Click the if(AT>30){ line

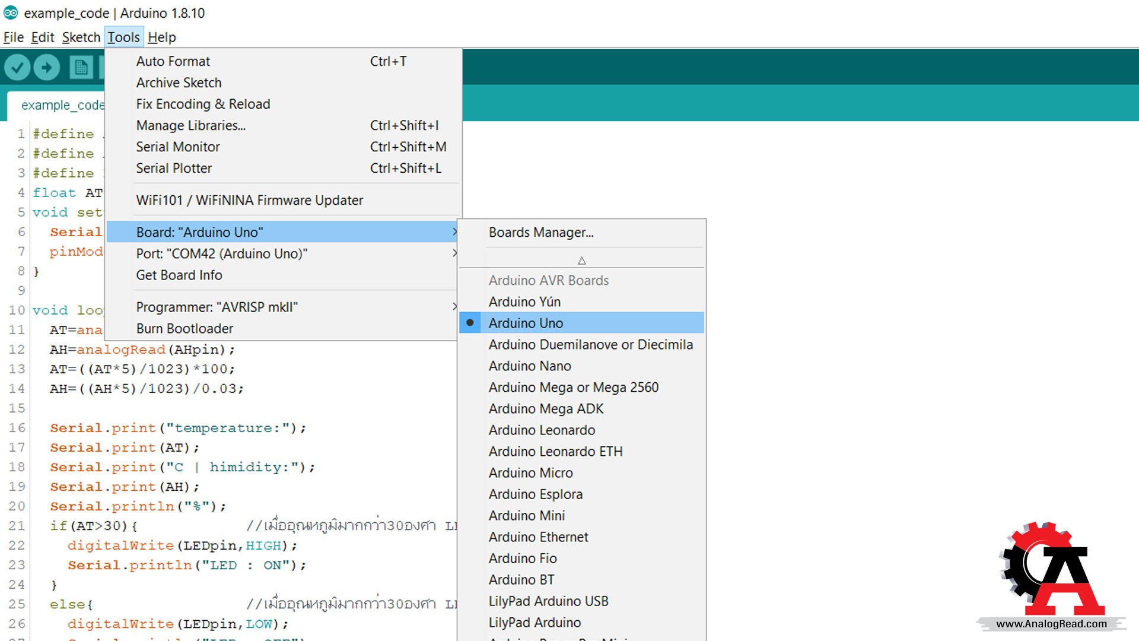(94, 526)
